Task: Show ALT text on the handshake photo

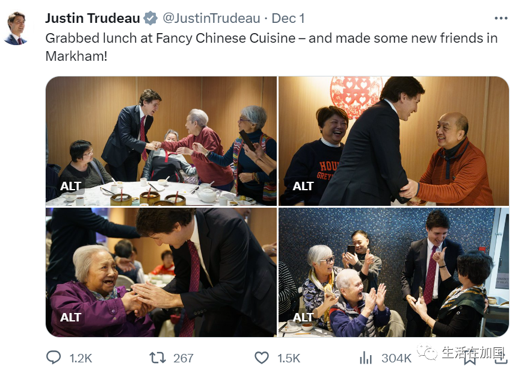Action: pos(303,186)
